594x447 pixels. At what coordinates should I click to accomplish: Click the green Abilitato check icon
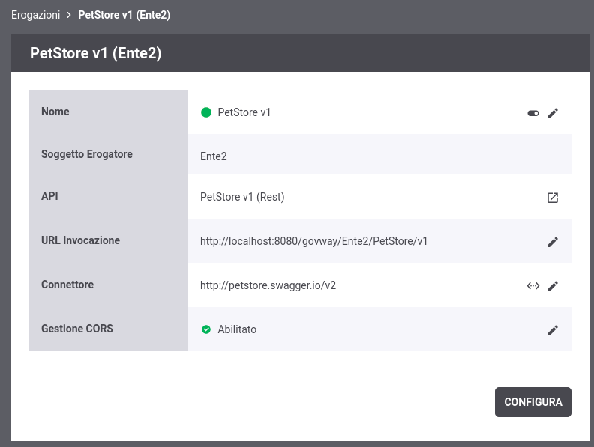coord(206,329)
